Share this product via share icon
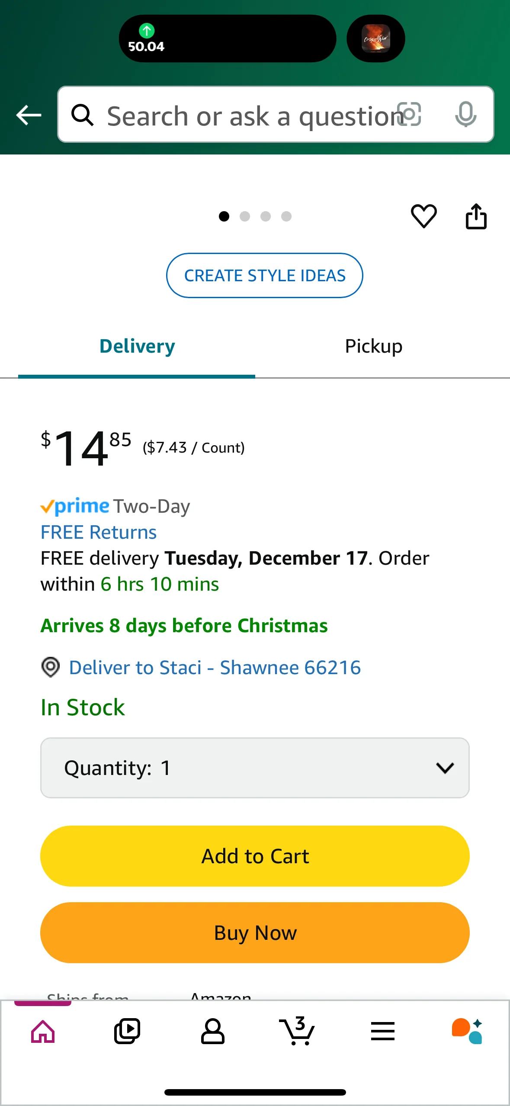This screenshot has height=1106, width=510. pyautogui.click(x=476, y=216)
